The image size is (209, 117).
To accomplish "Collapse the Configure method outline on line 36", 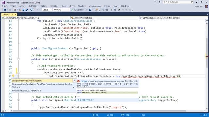I will [x=18, y=100].
